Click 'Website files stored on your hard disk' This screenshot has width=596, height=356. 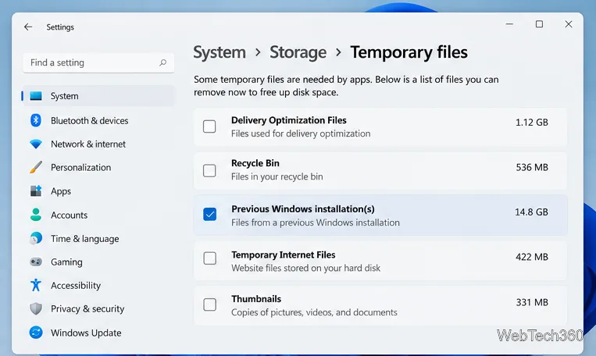pyautogui.click(x=306, y=269)
